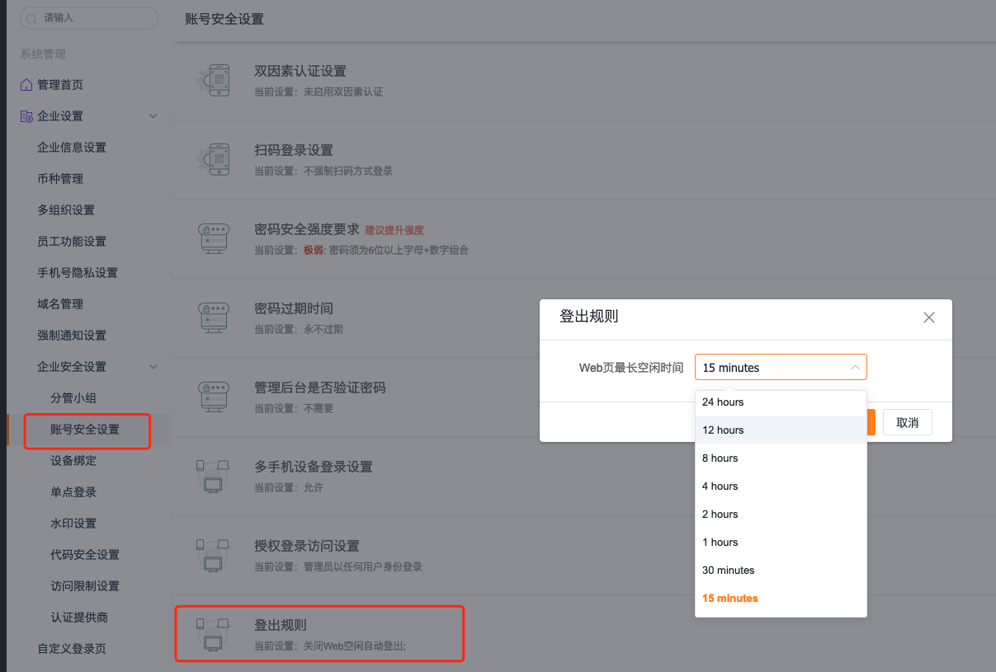Click the home icon beside 管理首页

pos(25,84)
